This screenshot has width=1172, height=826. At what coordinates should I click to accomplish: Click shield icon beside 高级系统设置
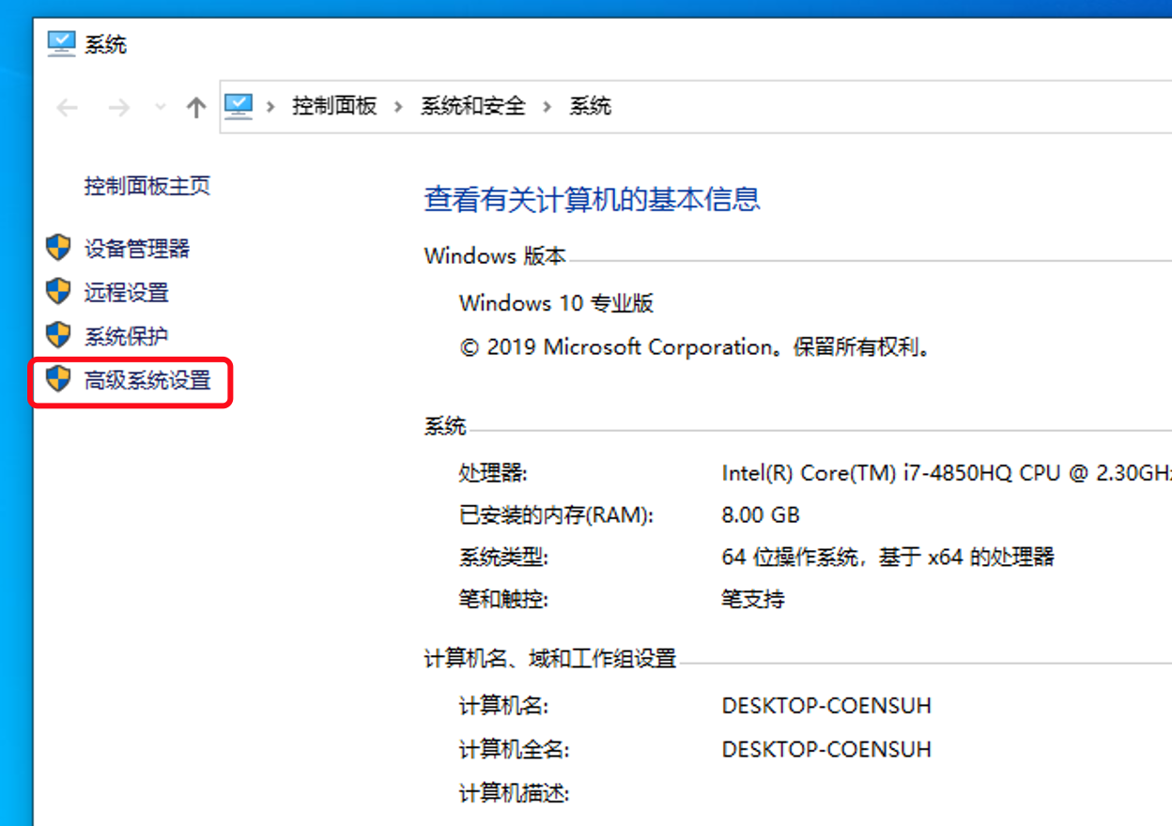[x=58, y=379]
